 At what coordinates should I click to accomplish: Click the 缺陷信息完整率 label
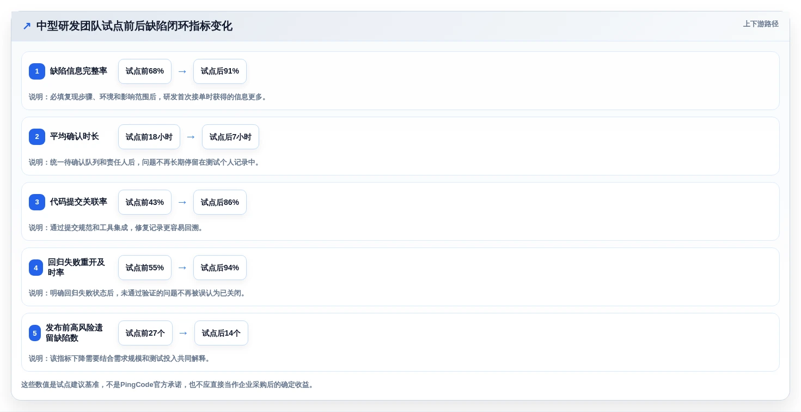point(78,71)
